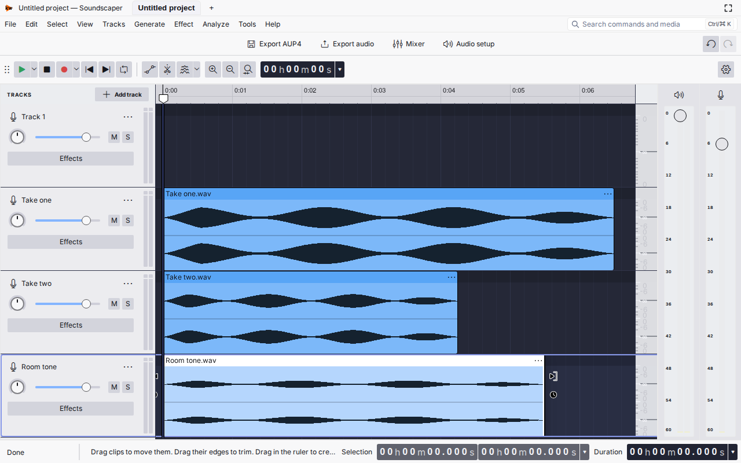
Task: Mute the Take two track
Action: point(114,304)
